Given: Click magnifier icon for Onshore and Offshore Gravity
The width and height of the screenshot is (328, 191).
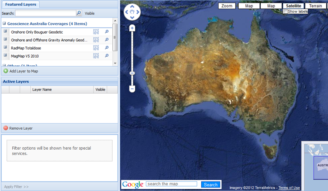Looking at the screenshot, I should click(107, 40).
